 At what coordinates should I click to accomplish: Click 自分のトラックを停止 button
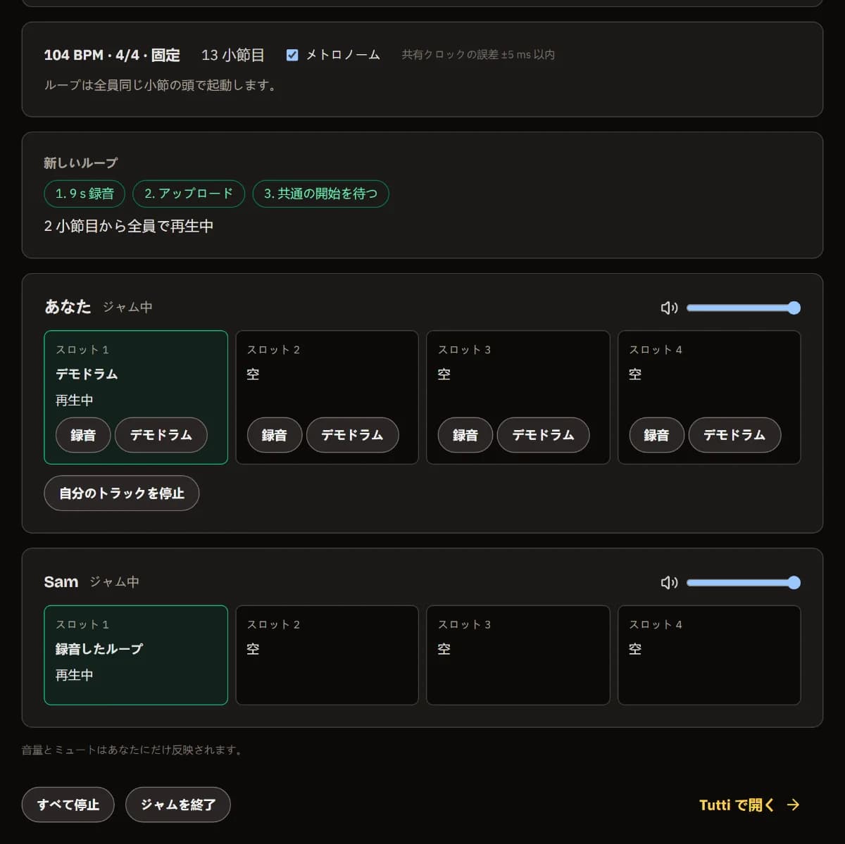[x=122, y=493]
